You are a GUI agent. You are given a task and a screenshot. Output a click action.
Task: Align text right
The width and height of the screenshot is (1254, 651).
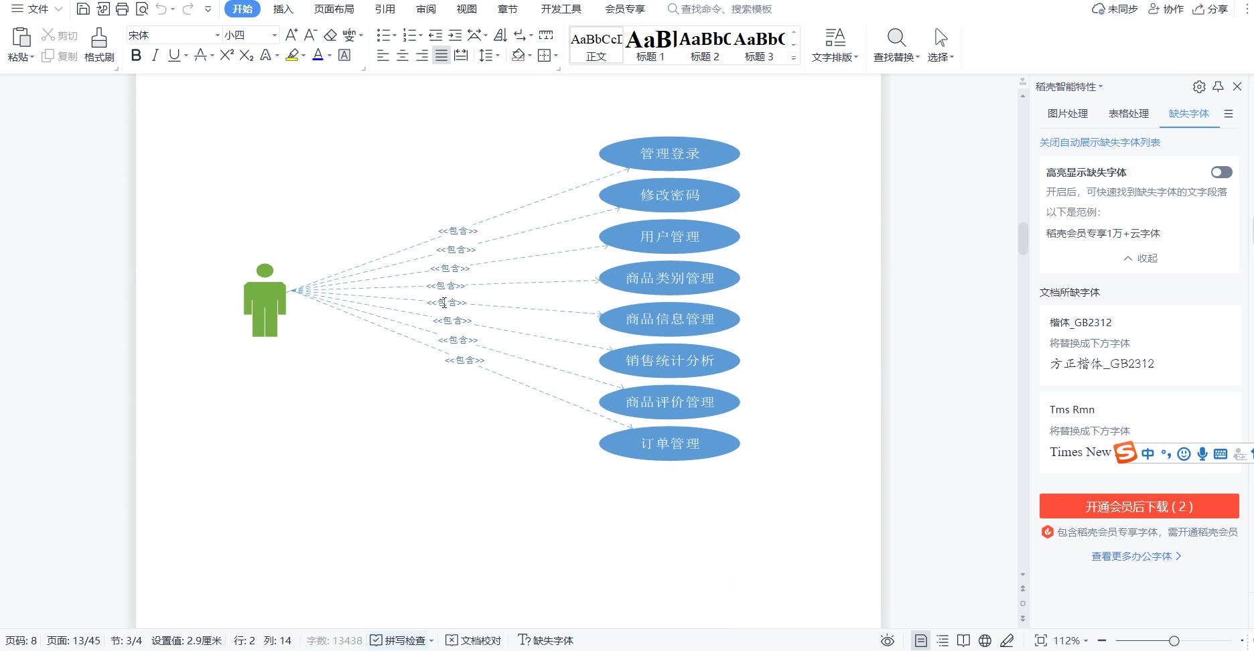tap(422, 56)
